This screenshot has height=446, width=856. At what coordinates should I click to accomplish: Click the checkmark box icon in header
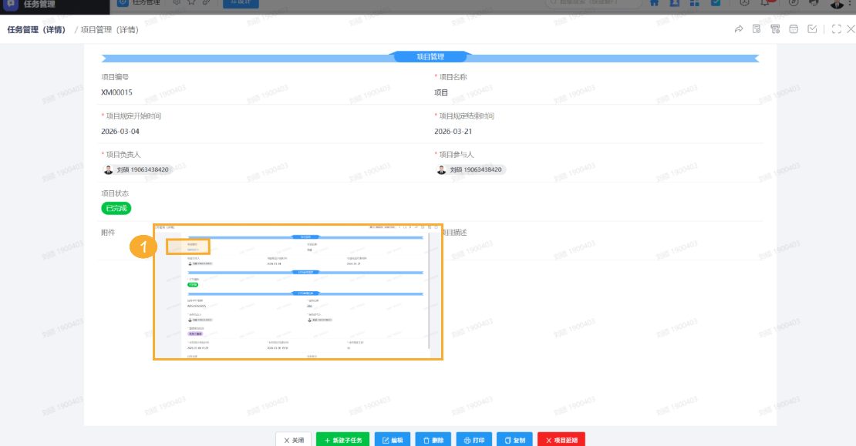pos(812,29)
